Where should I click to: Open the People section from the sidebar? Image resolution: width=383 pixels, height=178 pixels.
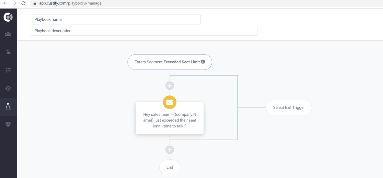pyautogui.click(x=8, y=34)
